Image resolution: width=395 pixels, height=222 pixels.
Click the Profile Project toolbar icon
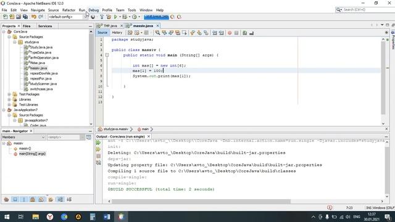(135, 17)
